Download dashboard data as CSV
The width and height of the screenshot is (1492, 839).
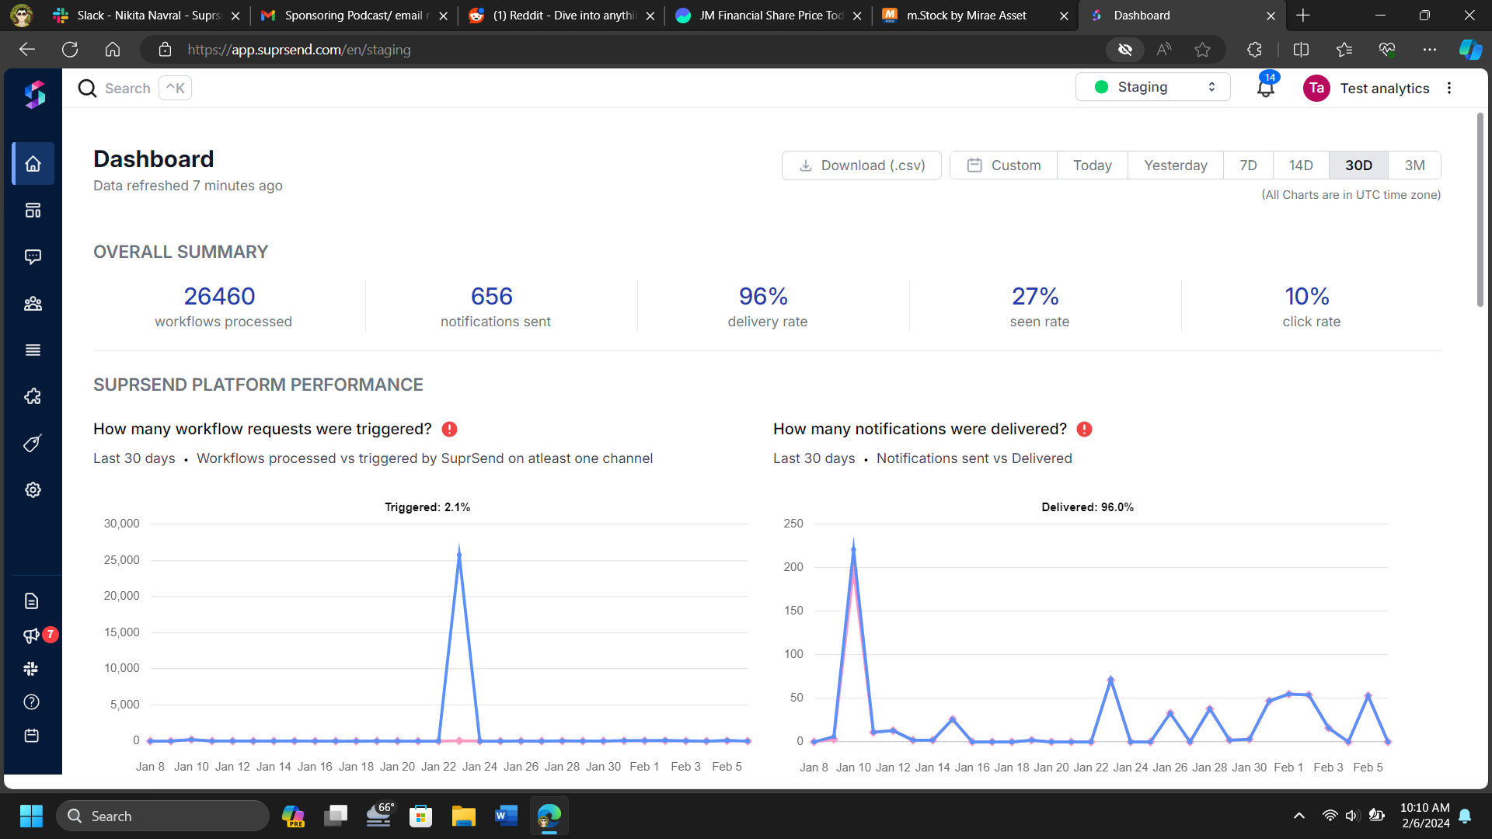tap(861, 165)
